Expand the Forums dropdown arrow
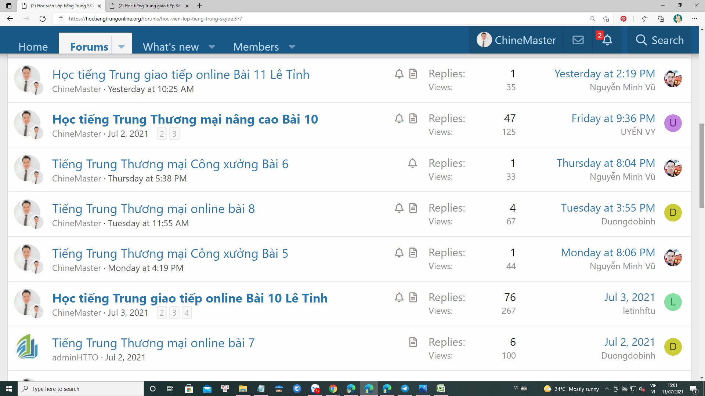This screenshot has height=396, width=705. (x=122, y=47)
